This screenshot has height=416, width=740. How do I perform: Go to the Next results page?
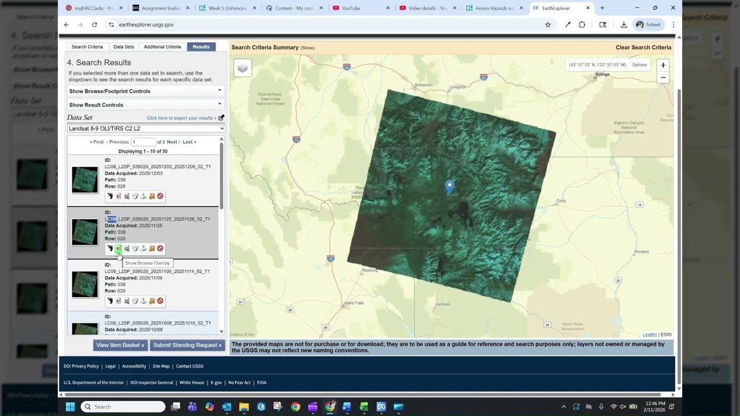tap(172, 142)
